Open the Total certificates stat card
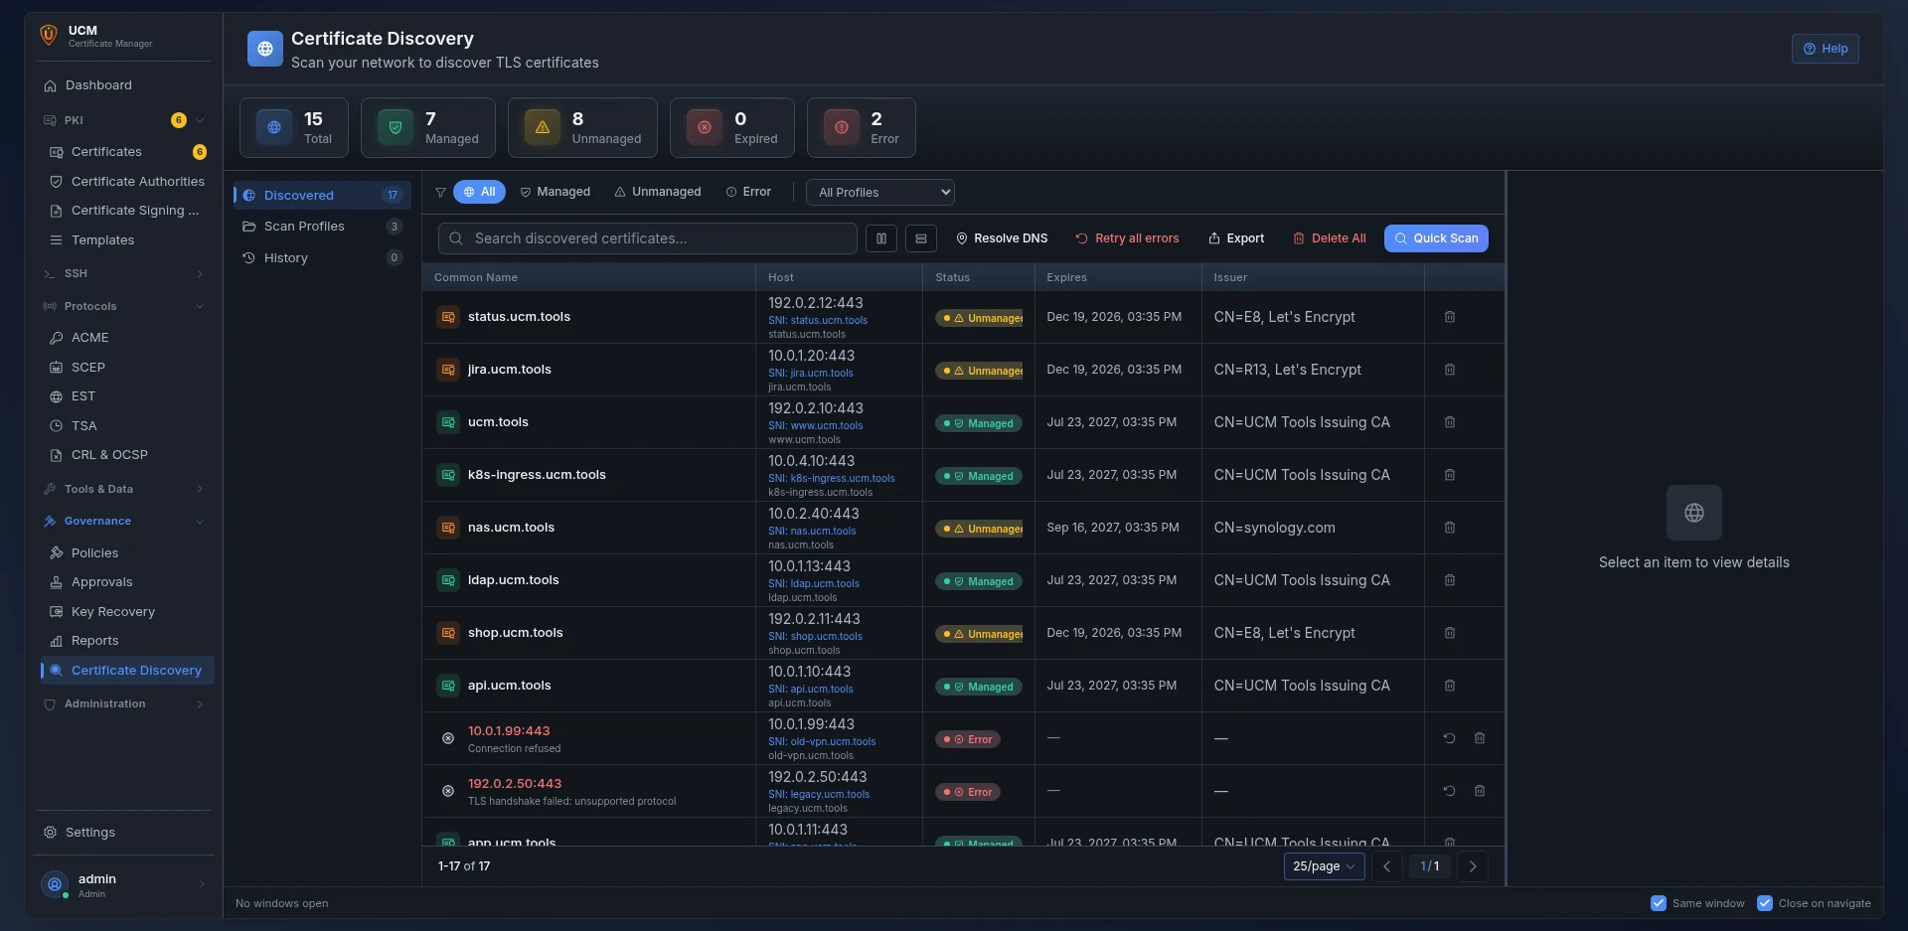 pos(294,127)
